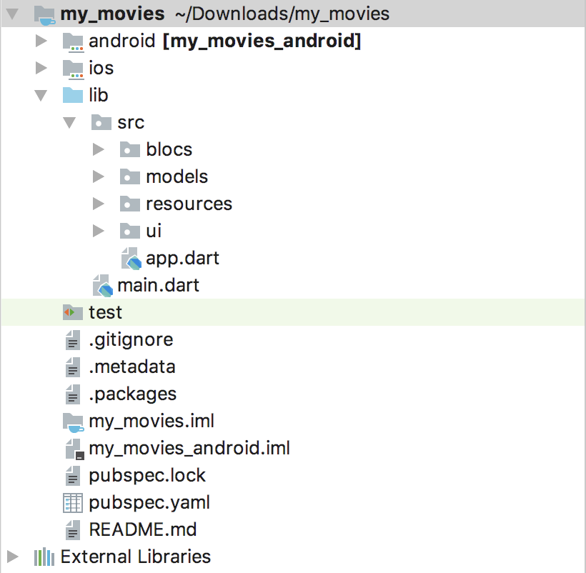Select the .metadata file entry
This screenshot has width=586, height=573.
pyautogui.click(x=131, y=367)
